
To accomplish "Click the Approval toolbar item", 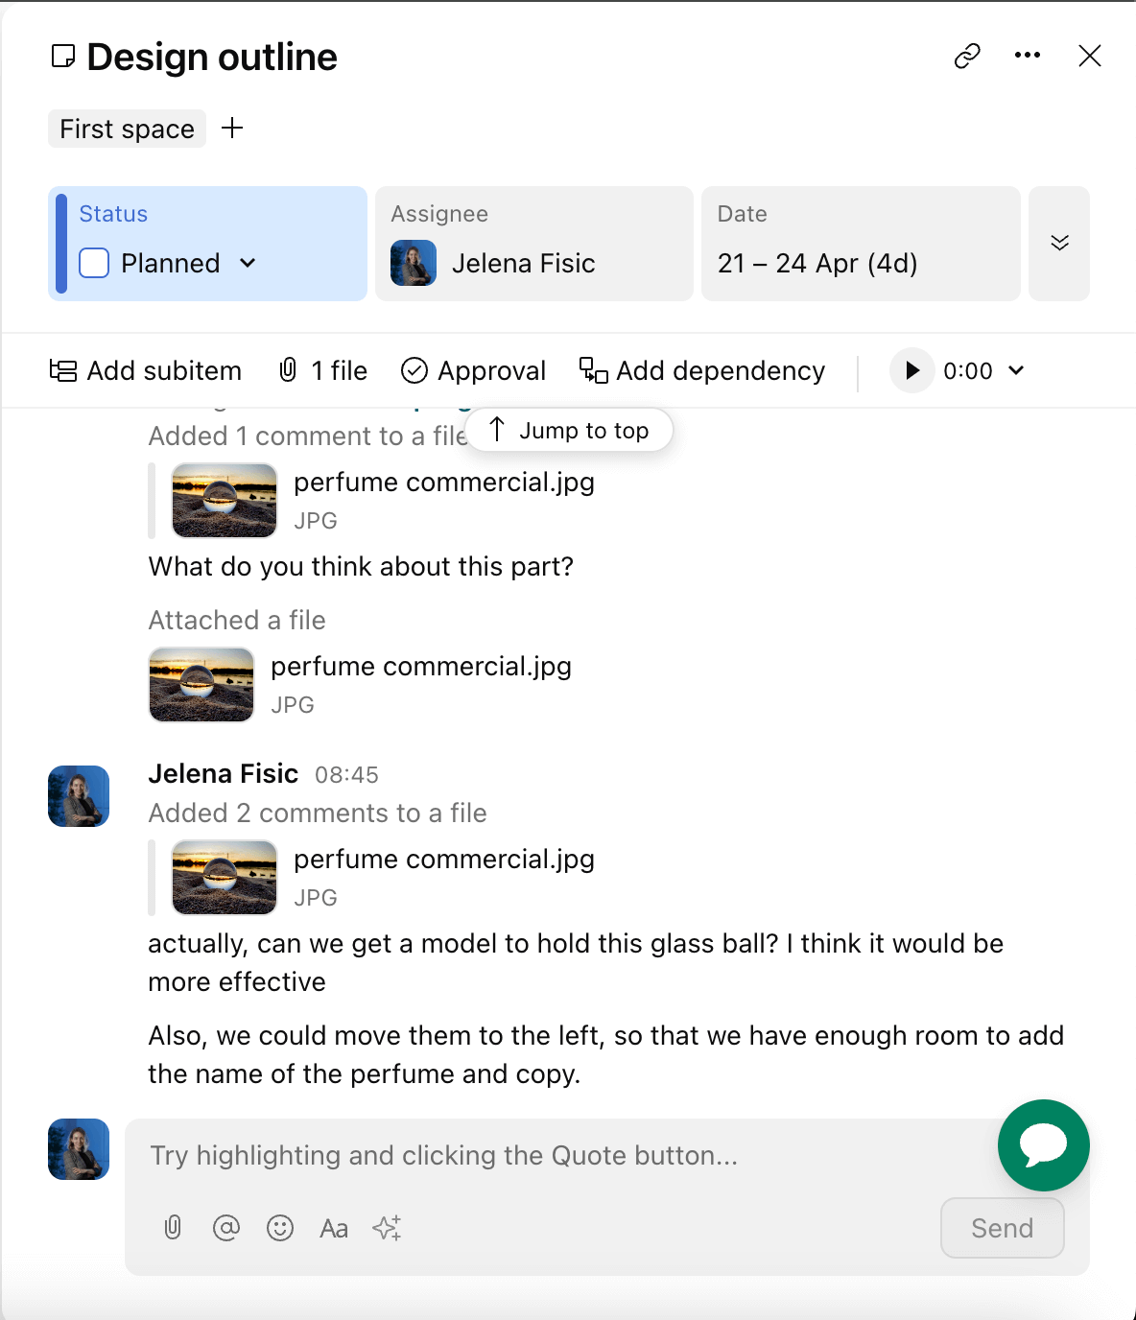I will click(x=473, y=370).
